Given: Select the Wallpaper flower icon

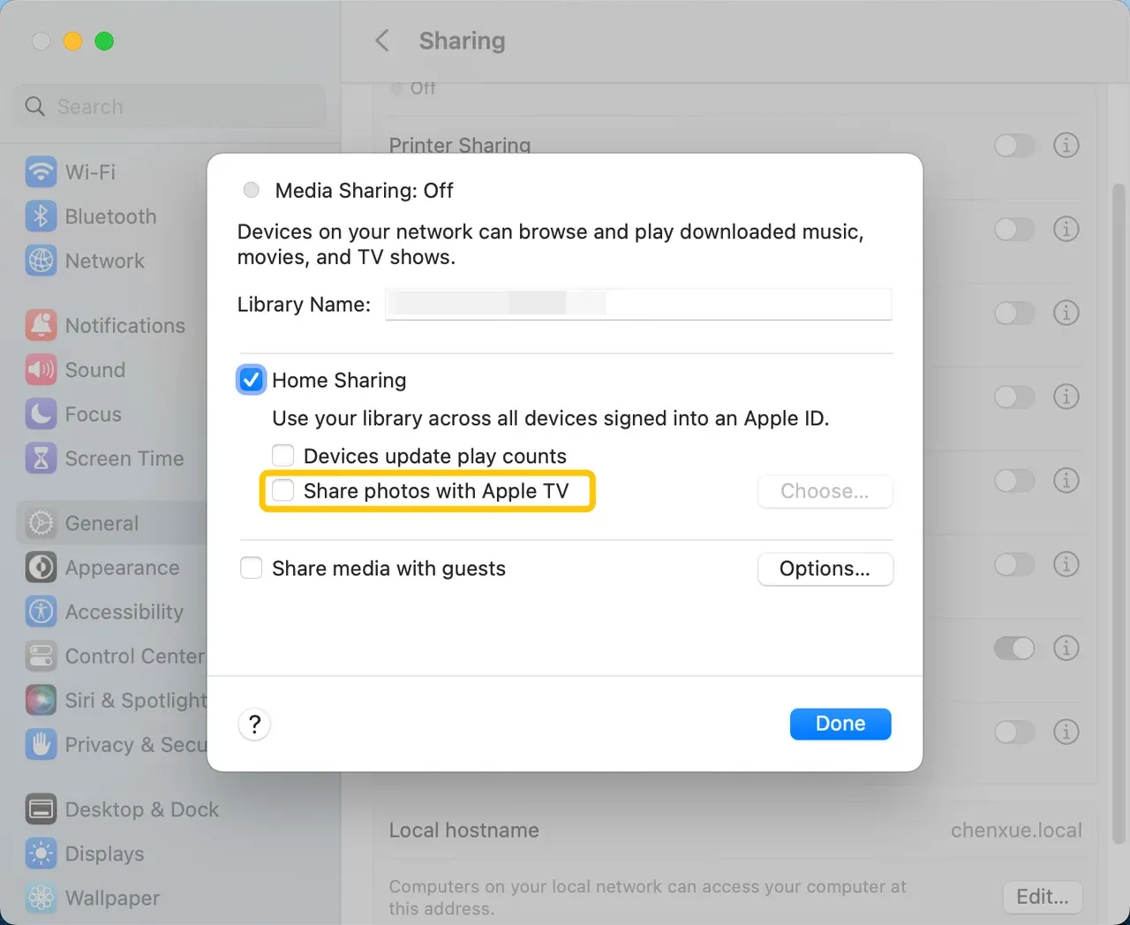Looking at the screenshot, I should click(x=41, y=898).
